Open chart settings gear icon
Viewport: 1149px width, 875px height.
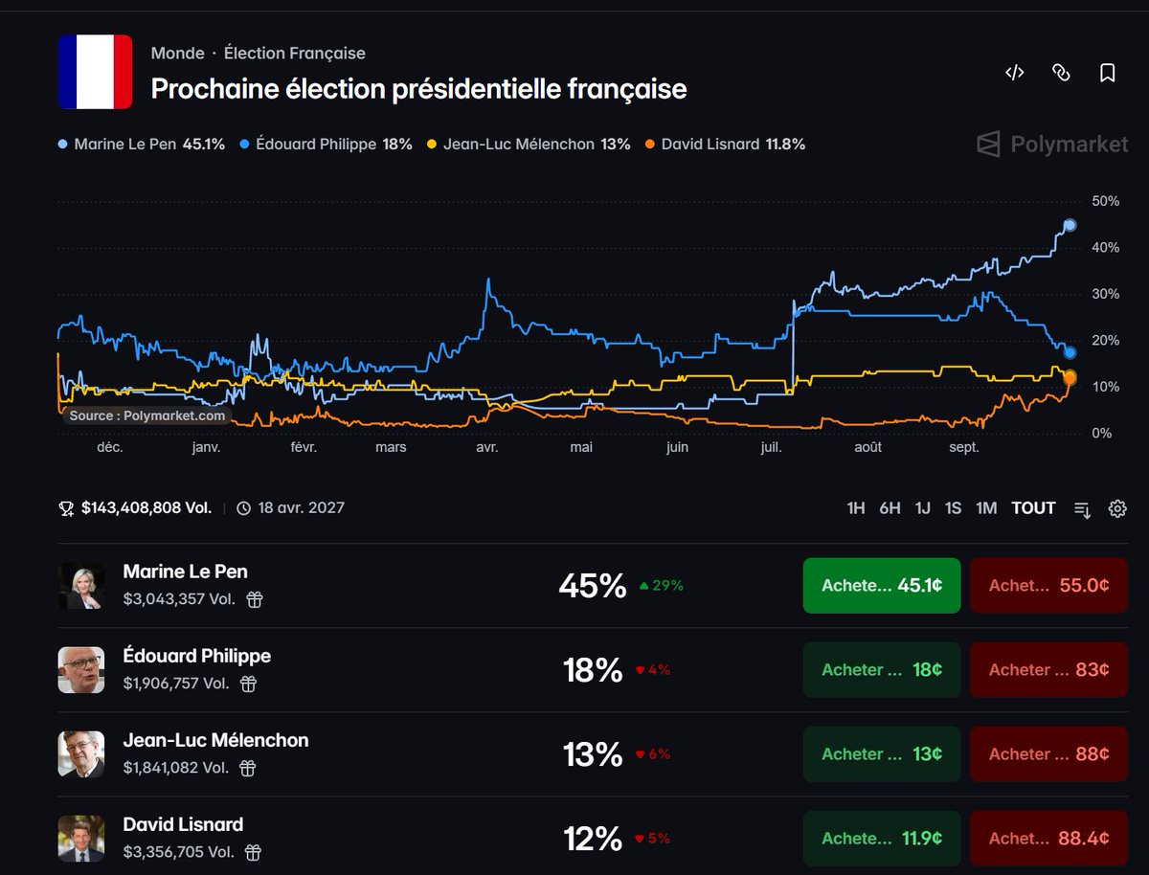(x=1117, y=508)
